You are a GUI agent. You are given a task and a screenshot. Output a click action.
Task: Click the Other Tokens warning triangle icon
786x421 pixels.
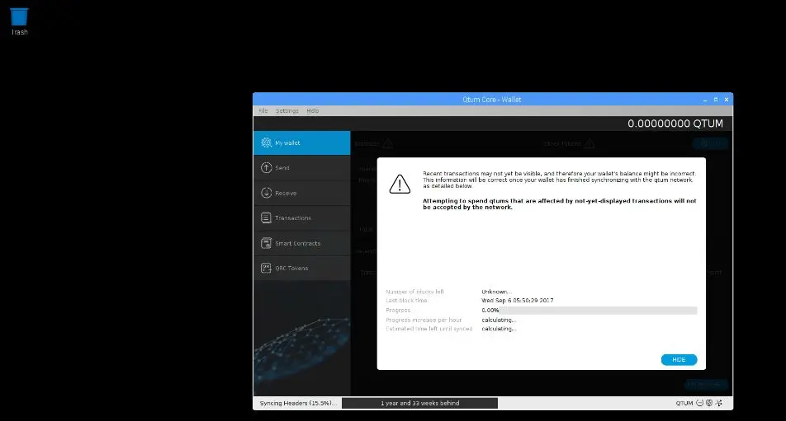tap(589, 144)
